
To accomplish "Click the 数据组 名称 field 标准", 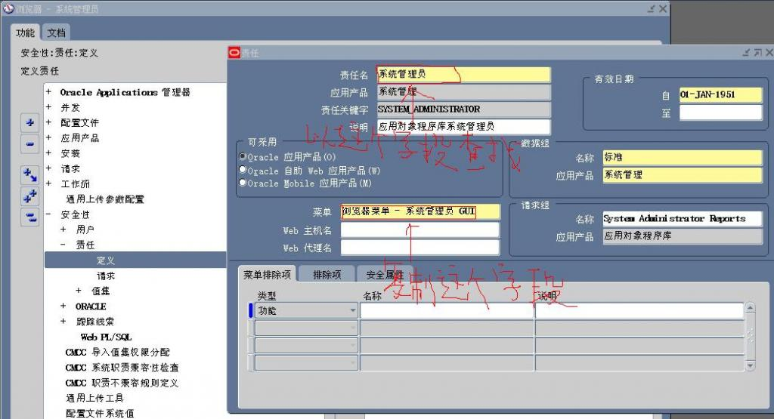I will (x=683, y=157).
